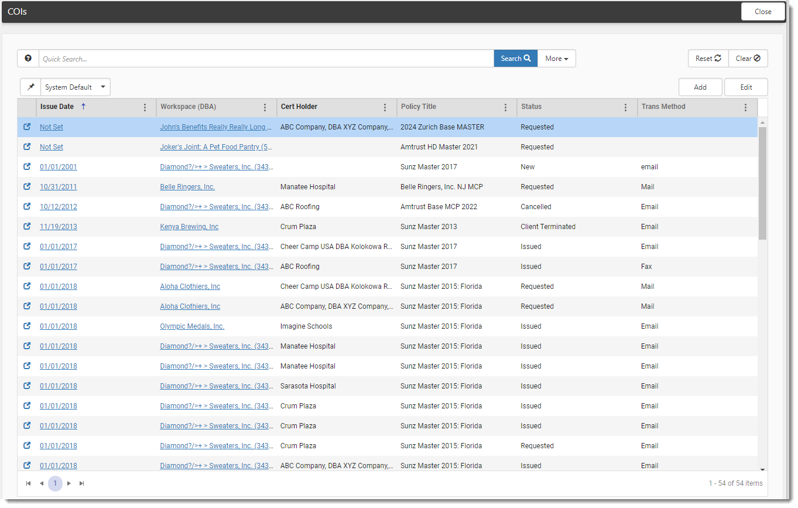Click scrollbar down arrow at grid bottom
Image resolution: width=798 pixels, height=508 pixels.
pos(762,469)
